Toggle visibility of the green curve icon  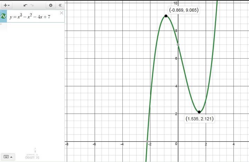tap(3, 16)
